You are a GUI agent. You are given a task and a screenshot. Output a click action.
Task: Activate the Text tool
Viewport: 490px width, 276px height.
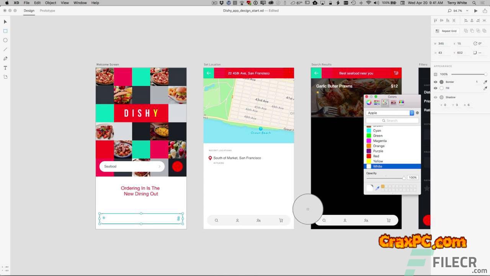(x=5, y=68)
